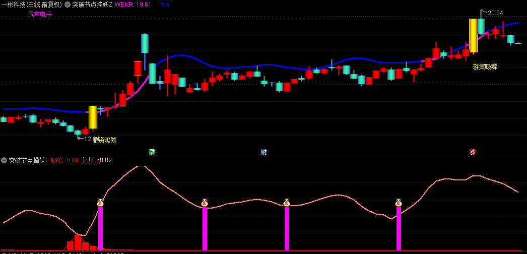
Task: Click the 吸筹: 0.00 readout
Action: [65, 160]
